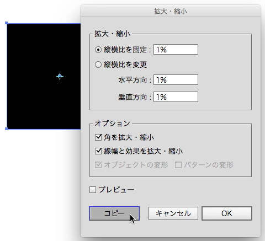Toggle the 線幅と効果を拡大・縮小 checkbox

tap(98, 151)
